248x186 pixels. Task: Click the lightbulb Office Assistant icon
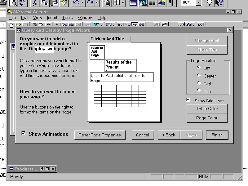210,3
